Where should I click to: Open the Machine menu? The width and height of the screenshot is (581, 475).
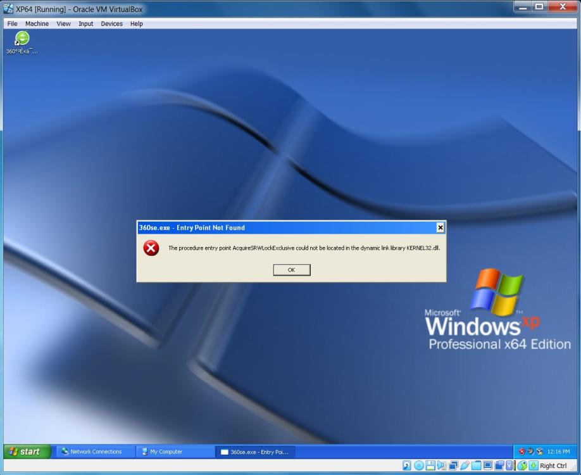coord(37,23)
